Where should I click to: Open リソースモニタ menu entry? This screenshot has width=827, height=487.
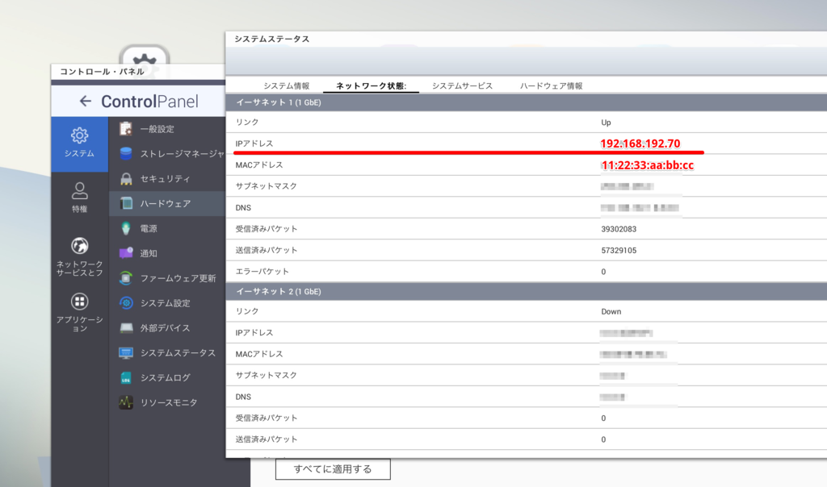(166, 402)
